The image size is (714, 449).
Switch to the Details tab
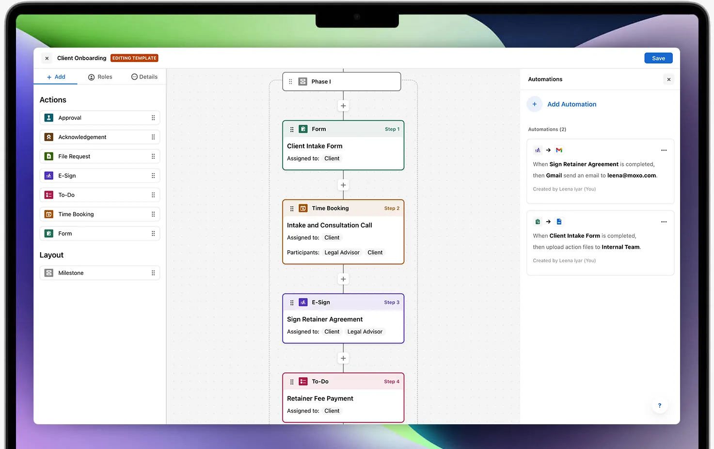coord(144,77)
